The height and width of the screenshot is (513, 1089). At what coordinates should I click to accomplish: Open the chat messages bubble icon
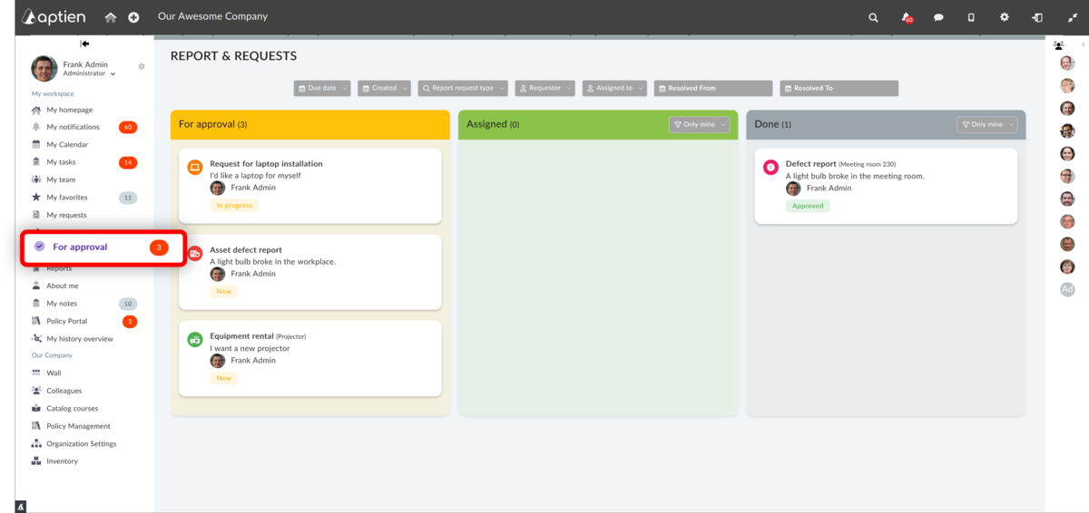click(x=938, y=17)
